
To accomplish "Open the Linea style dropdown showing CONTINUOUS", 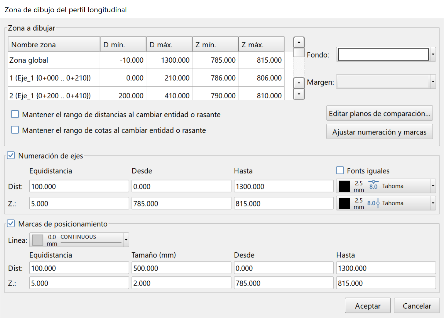I will [x=126, y=240].
